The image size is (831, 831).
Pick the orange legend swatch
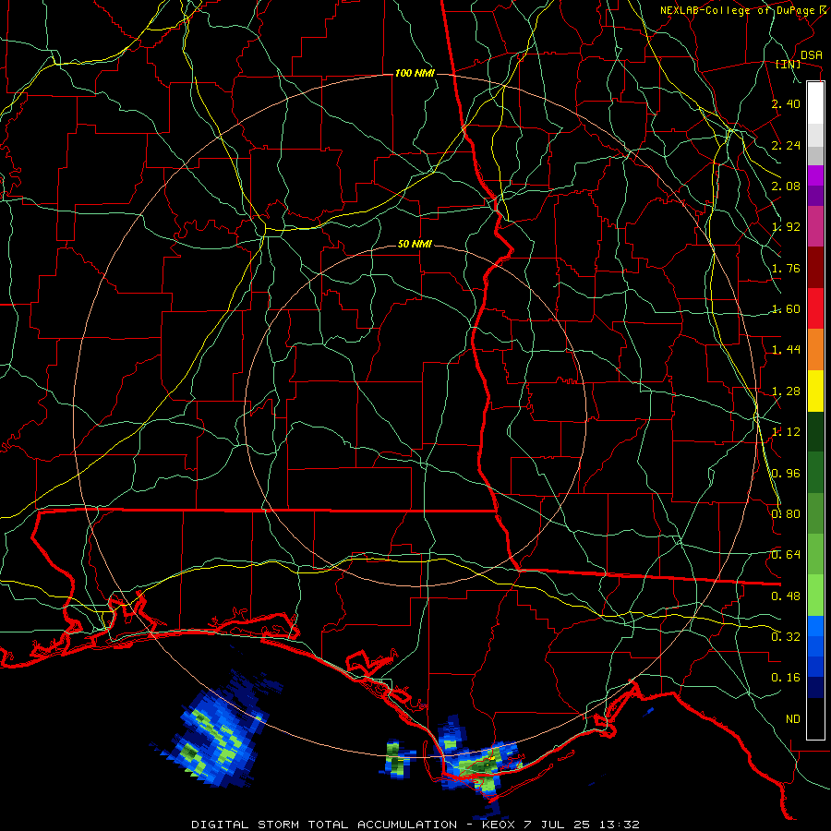[x=815, y=350]
